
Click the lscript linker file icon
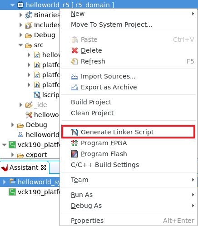coord(37,95)
